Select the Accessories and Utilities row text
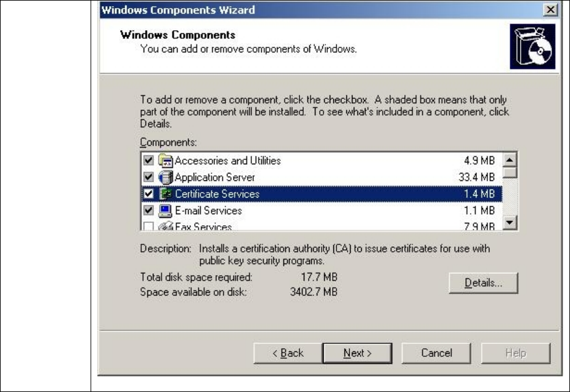570x392 pixels. [227, 161]
